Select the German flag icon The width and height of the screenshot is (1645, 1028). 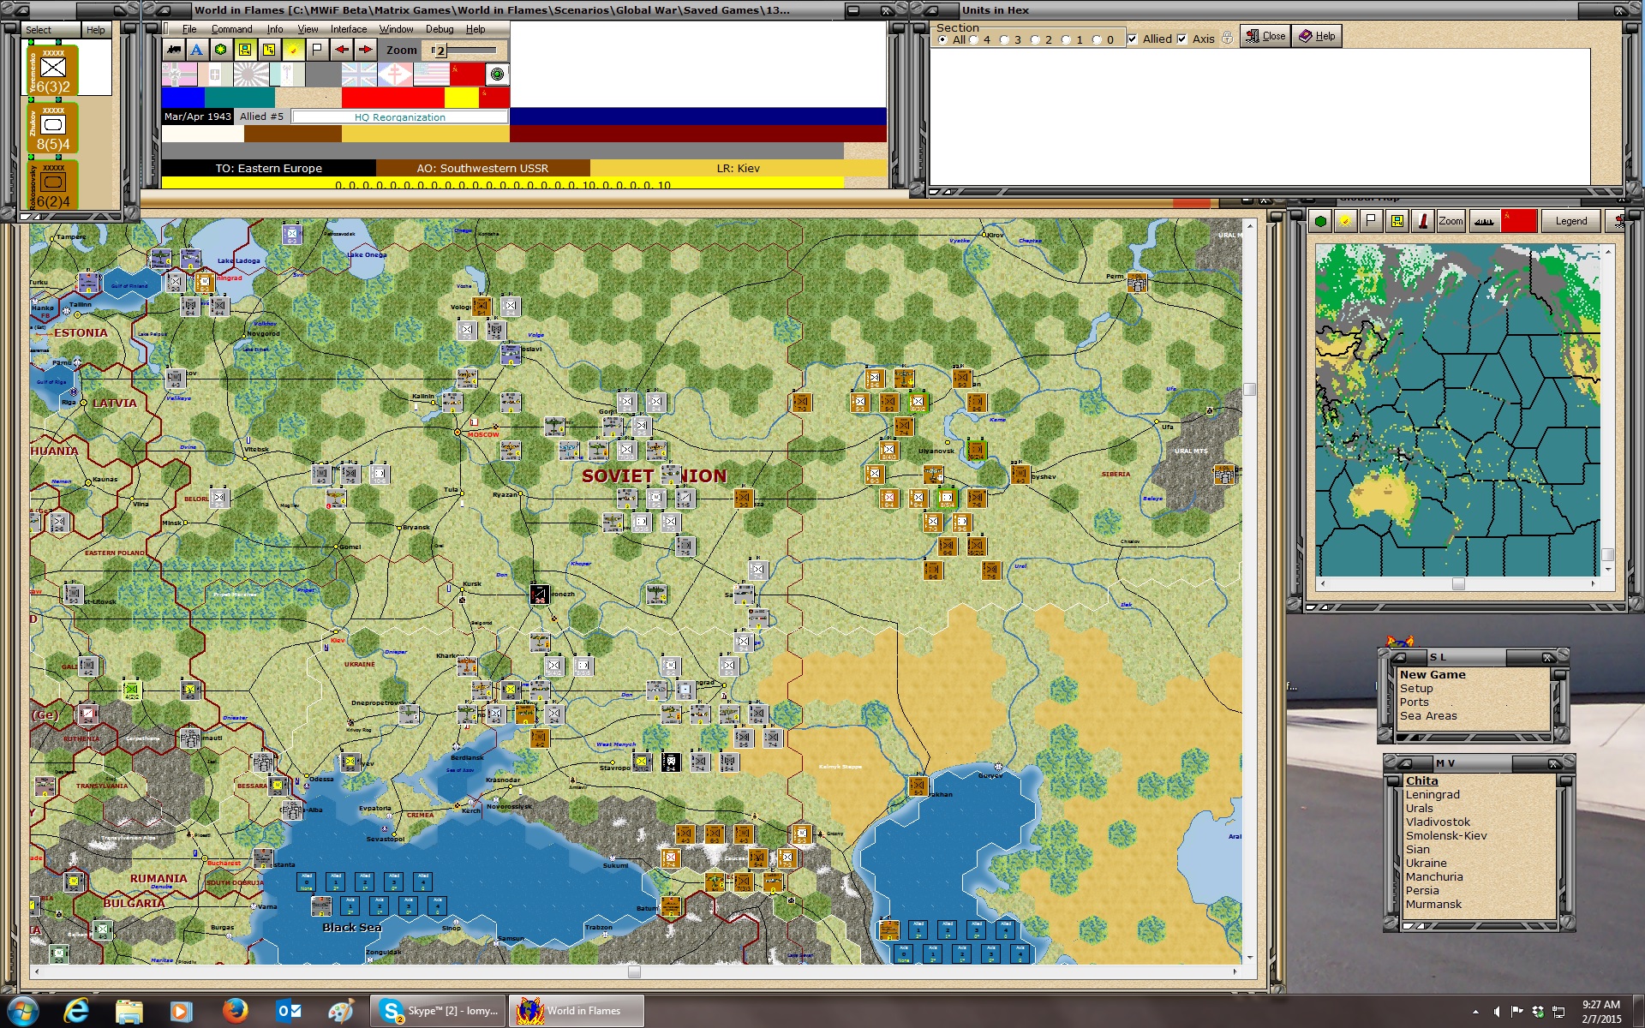tap(179, 75)
